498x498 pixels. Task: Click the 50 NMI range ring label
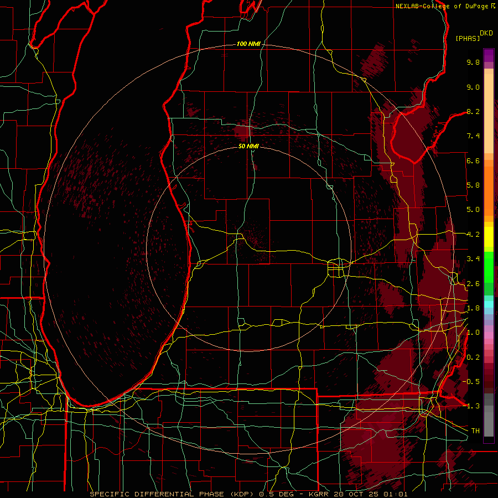(x=248, y=146)
